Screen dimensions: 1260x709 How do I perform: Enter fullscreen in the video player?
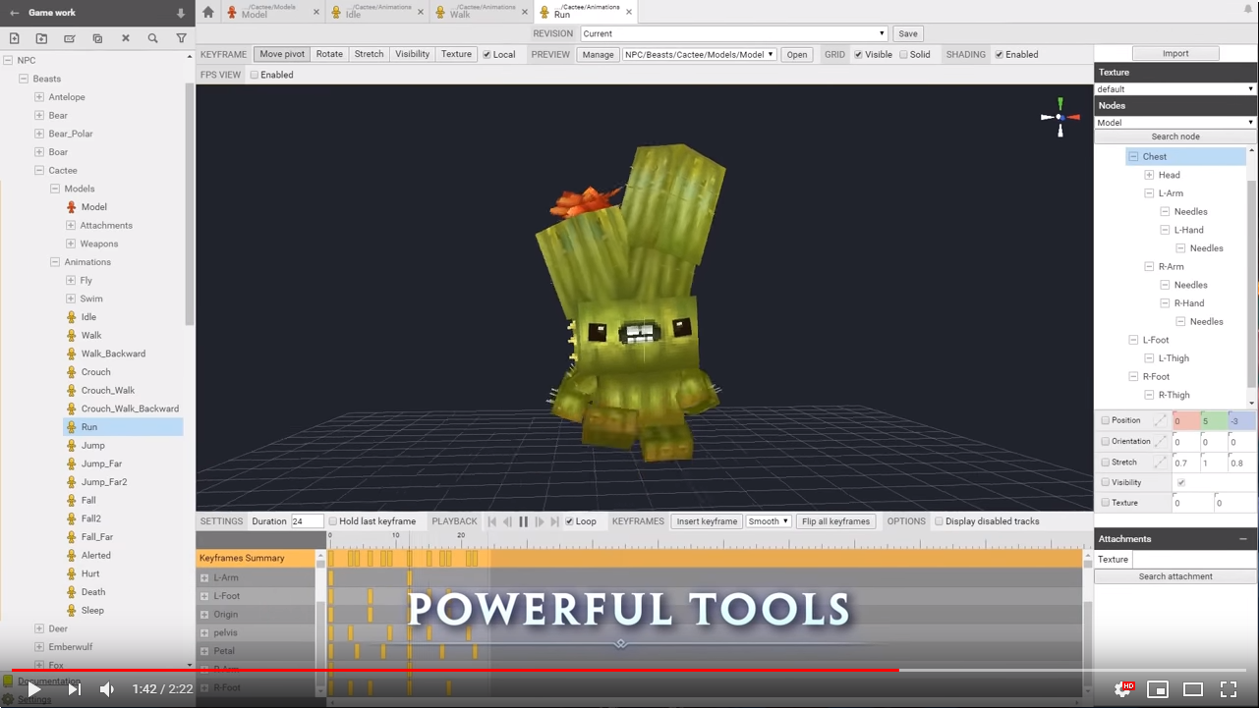pos(1228,689)
